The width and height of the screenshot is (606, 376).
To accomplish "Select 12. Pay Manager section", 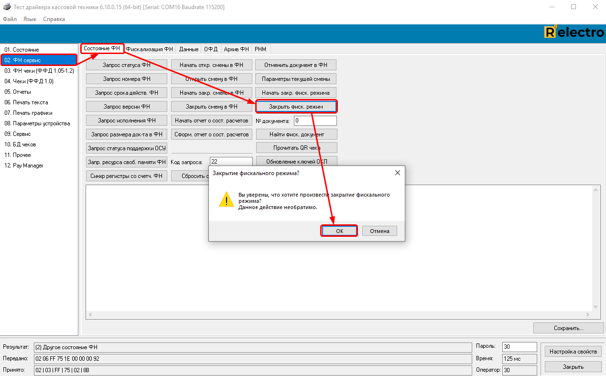I will pyautogui.click(x=24, y=166).
